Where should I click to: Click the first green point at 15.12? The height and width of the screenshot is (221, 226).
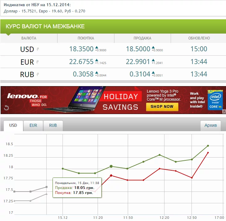pyautogui.click(x=63, y=169)
